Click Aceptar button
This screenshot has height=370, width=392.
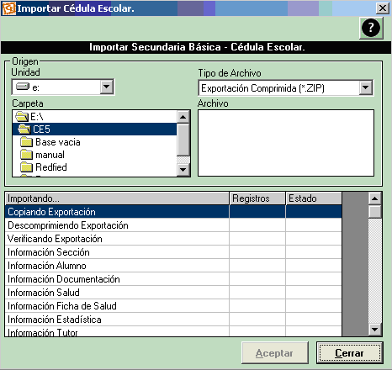tap(274, 352)
